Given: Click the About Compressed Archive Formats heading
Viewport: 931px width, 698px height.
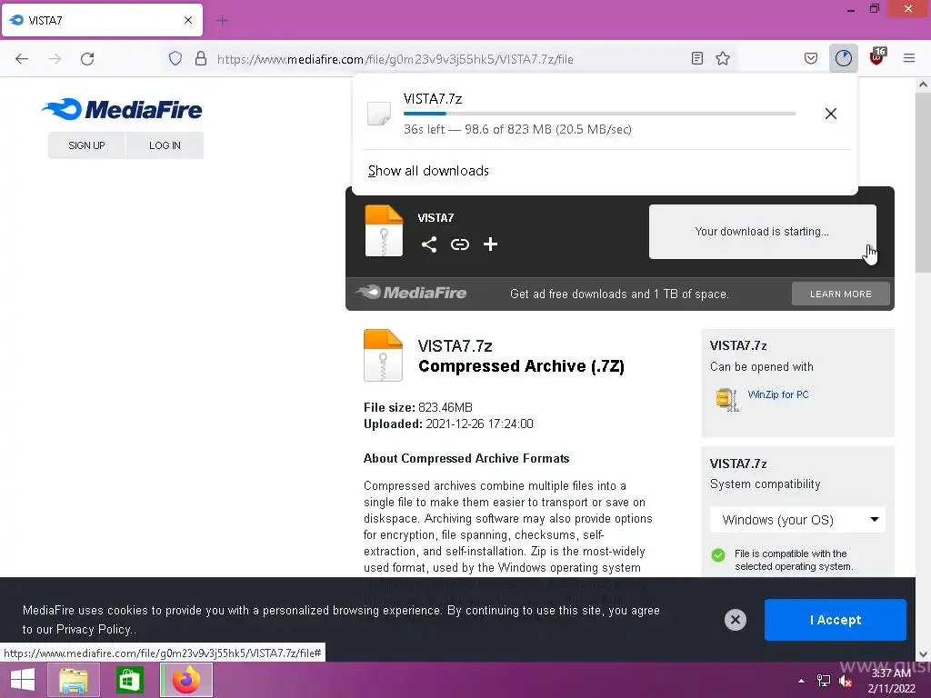Looking at the screenshot, I should pyautogui.click(x=466, y=458).
